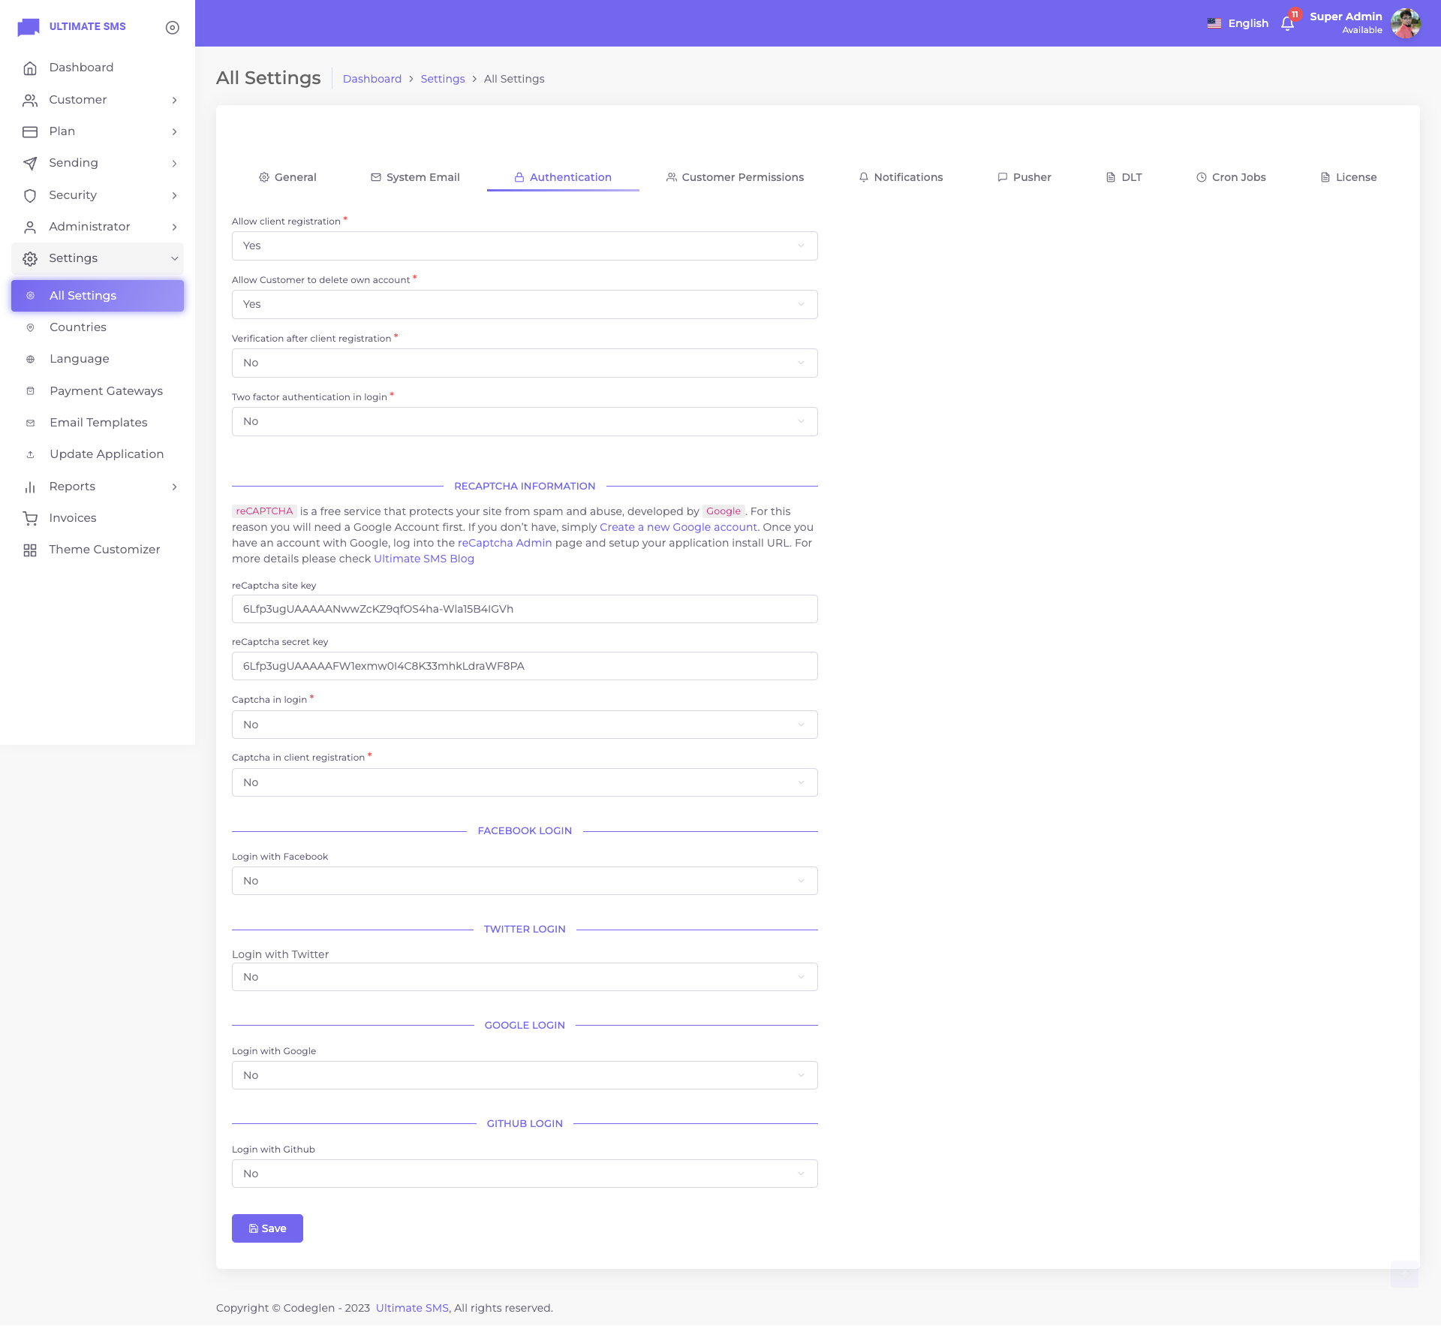Open Login with Facebook dropdown
Image resolution: width=1441 pixels, height=1326 pixels.
tap(524, 881)
